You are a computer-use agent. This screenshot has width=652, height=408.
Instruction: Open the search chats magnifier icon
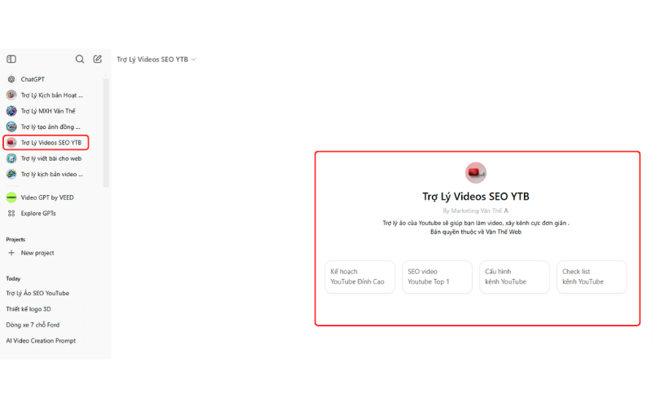click(x=79, y=59)
